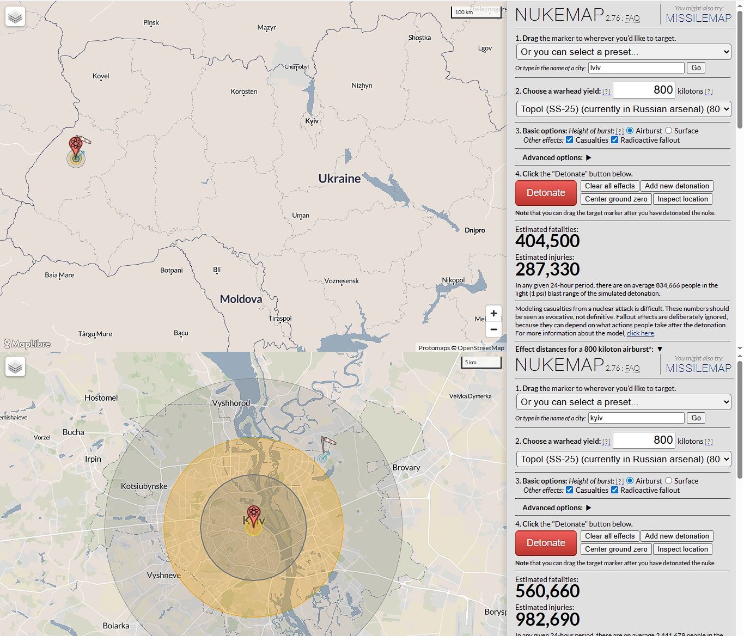The width and height of the screenshot is (744, 636).
Task: Open the preset dropdown in the lviv panel
Action: (x=623, y=52)
